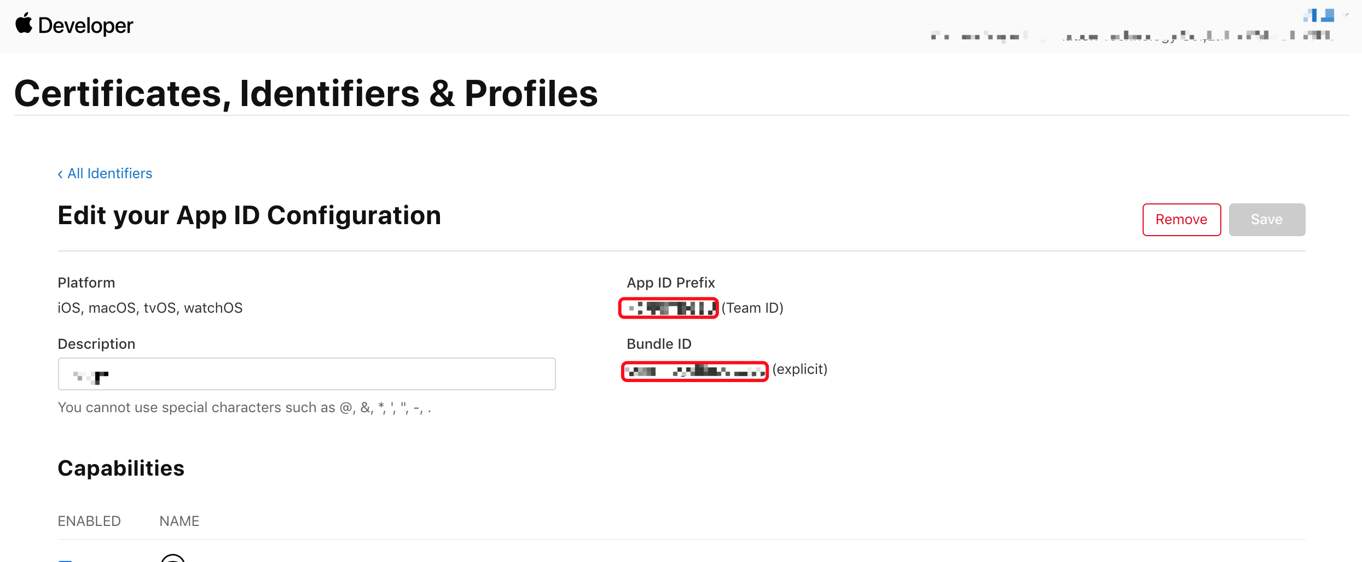Click the special characters hint text
Image resolution: width=1362 pixels, height=562 pixels.
tap(244, 408)
